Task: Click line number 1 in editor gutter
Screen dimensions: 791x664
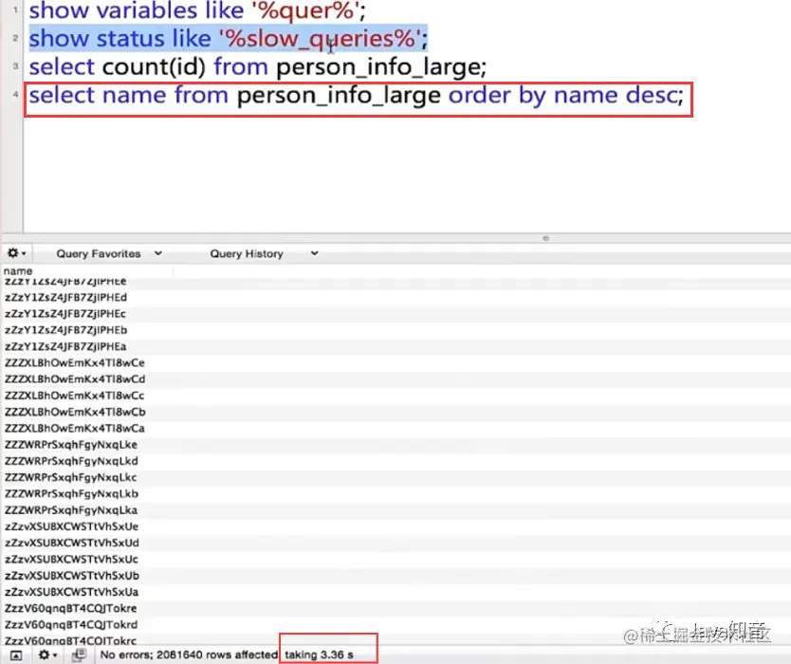Action: click(x=15, y=9)
